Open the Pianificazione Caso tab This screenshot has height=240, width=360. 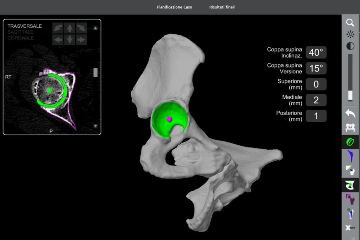(x=174, y=7)
